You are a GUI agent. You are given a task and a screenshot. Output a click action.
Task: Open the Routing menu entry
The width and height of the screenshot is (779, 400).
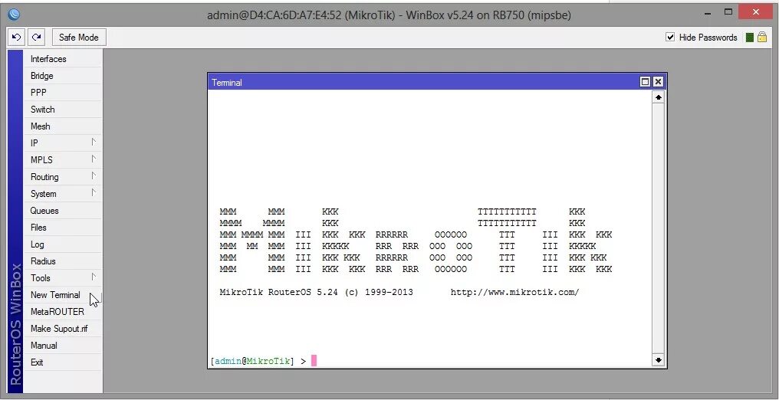(x=63, y=177)
